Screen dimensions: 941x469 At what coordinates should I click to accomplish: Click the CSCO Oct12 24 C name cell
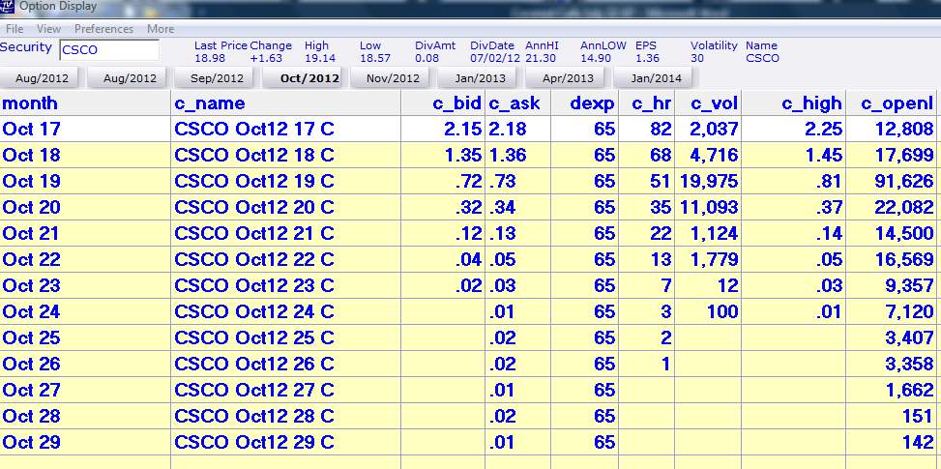285,311
